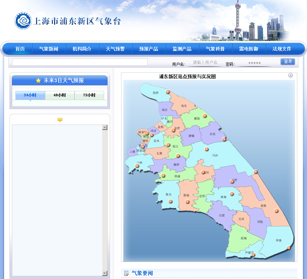The height and width of the screenshot is (279, 307).
Task: Click the 泥城 district on the map
Action: [243, 238]
